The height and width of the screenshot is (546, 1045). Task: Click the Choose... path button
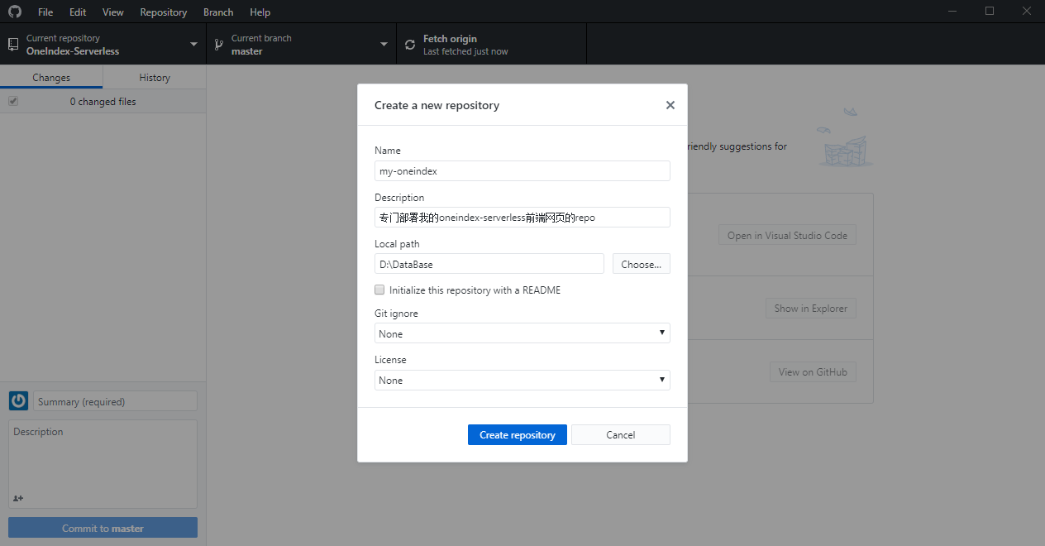pos(641,264)
